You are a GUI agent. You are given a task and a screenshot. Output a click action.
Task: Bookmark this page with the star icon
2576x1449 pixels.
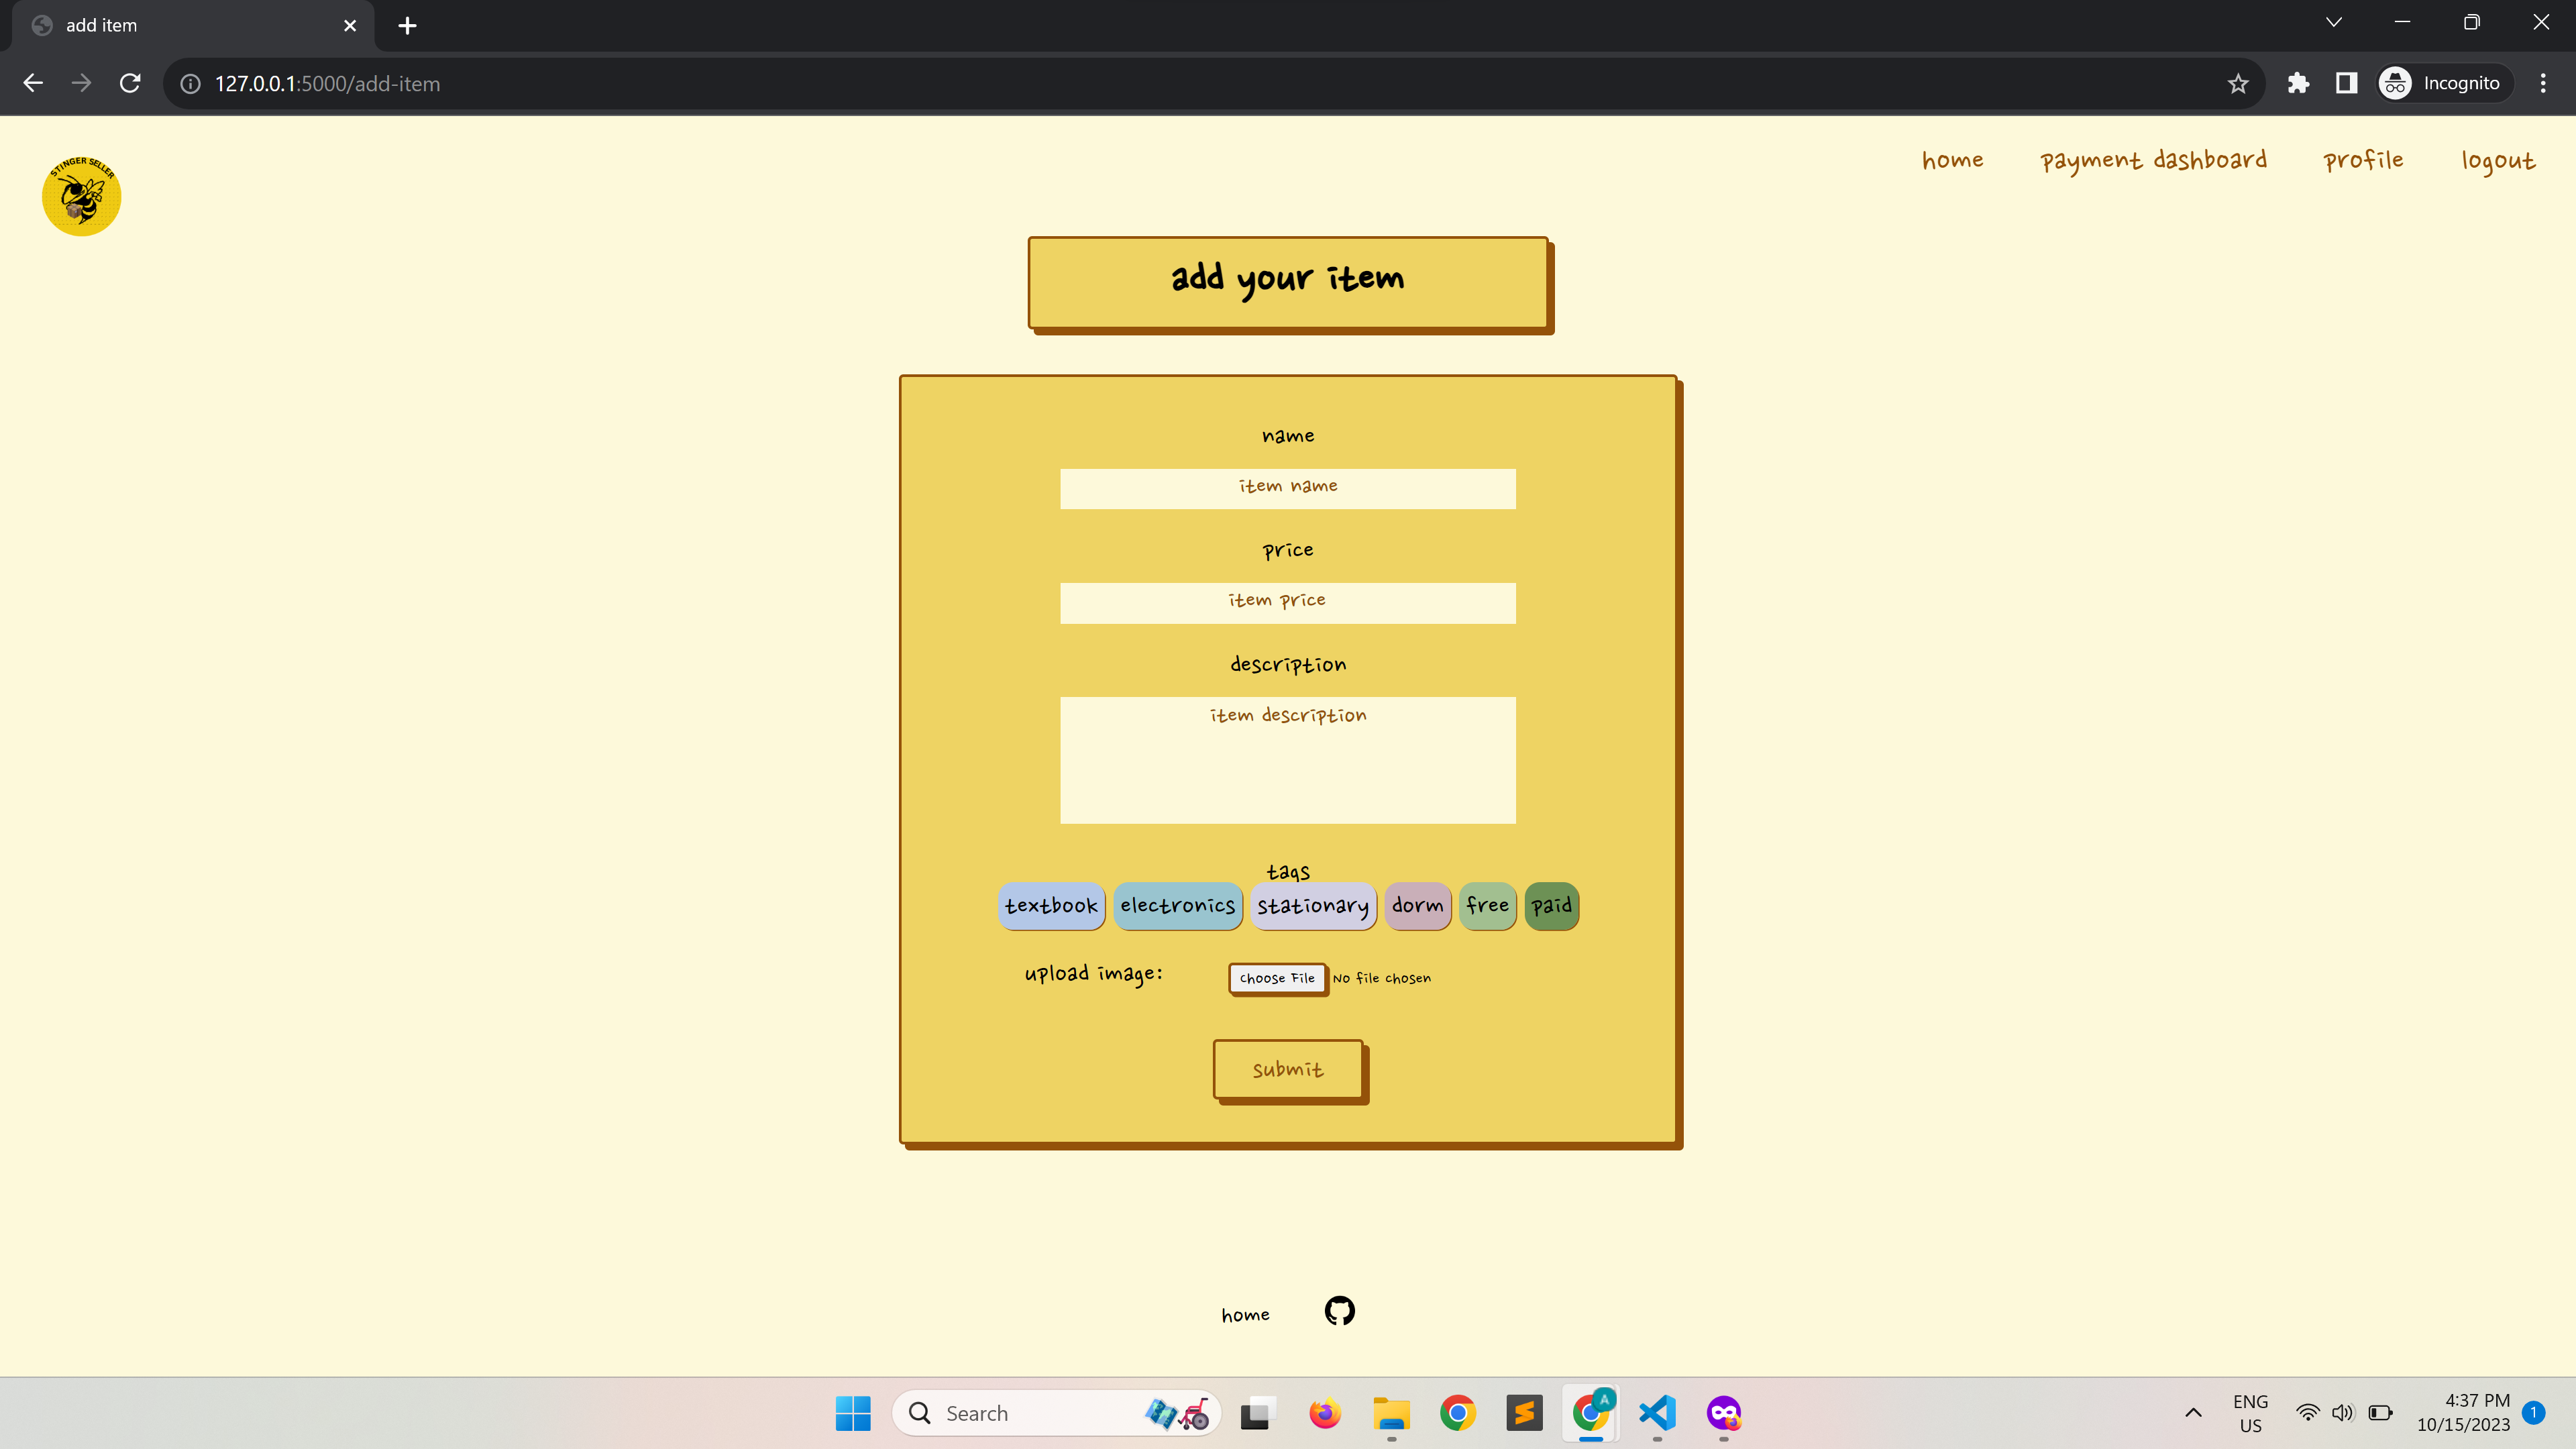[x=2238, y=84]
